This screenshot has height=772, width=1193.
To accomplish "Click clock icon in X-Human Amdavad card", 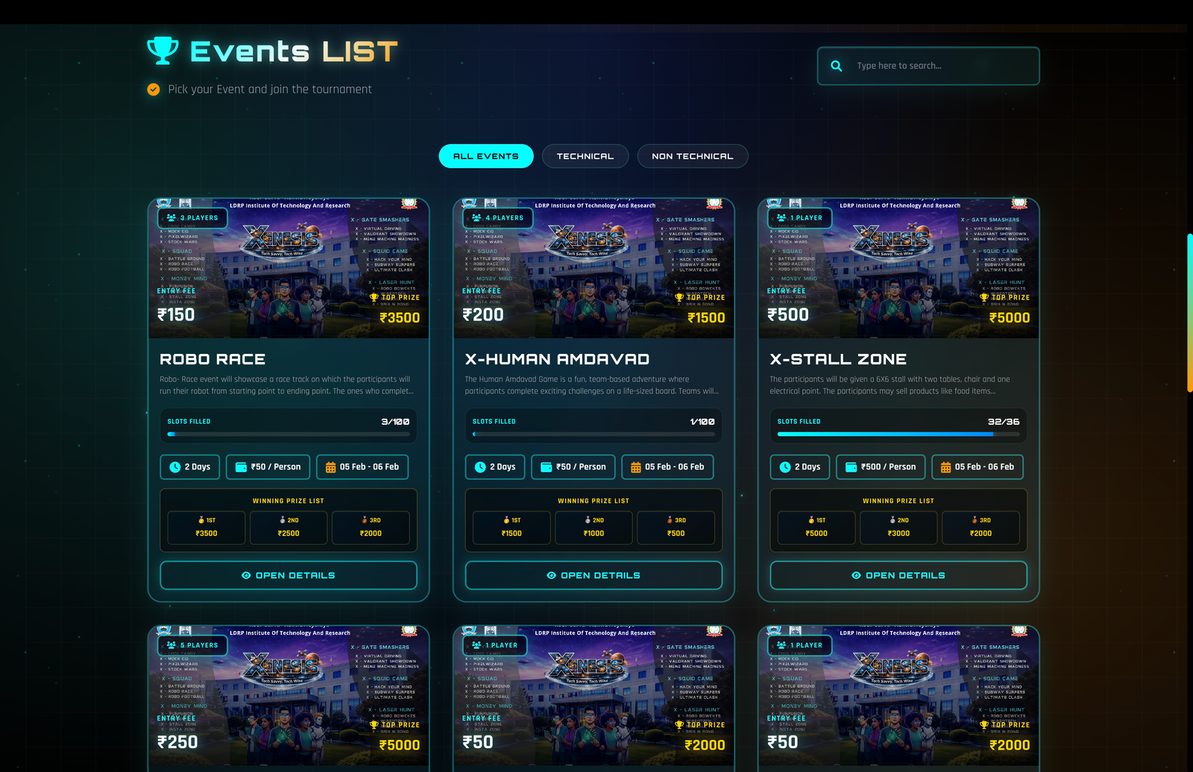I will (x=480, y=467).
